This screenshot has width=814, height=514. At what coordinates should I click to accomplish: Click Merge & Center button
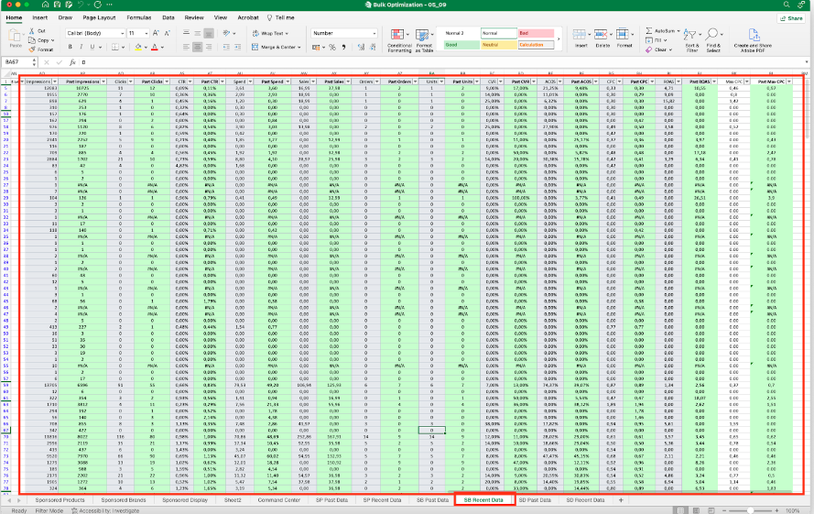click(x=277, y=47)
